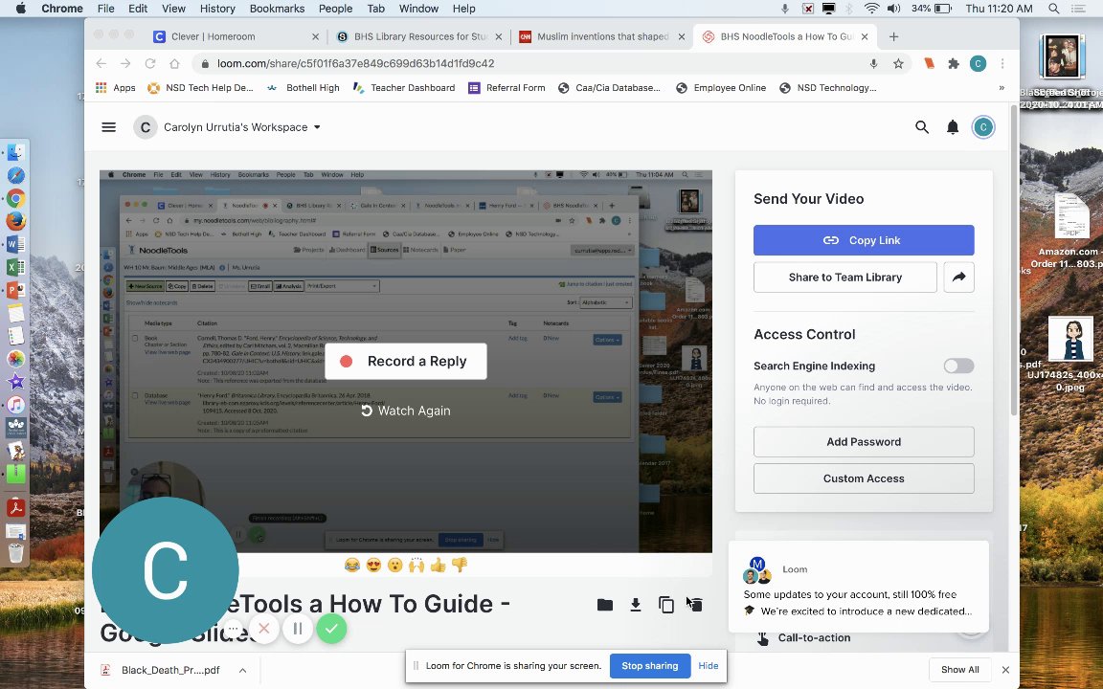Open Custom Access settings
Image resolution: width=1103 pixels, height=689 pixels.
[x=864, y=478]
